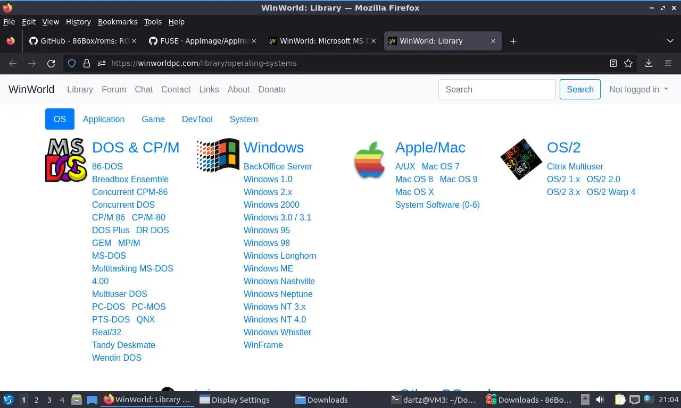Toggle reader view icon in address bar
681x408 pixels.
point(613,63)
